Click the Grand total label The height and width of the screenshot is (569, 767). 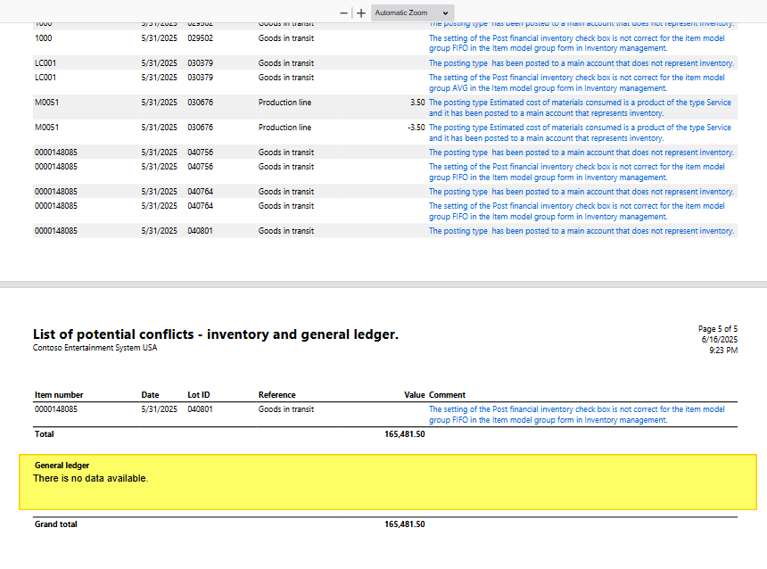coord(55,524)
